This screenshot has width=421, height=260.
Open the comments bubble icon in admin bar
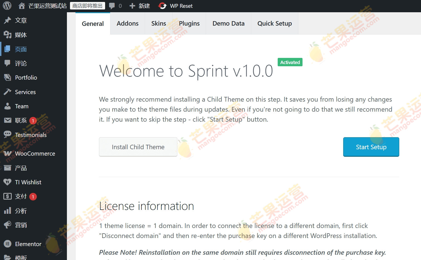coord(112,6)
